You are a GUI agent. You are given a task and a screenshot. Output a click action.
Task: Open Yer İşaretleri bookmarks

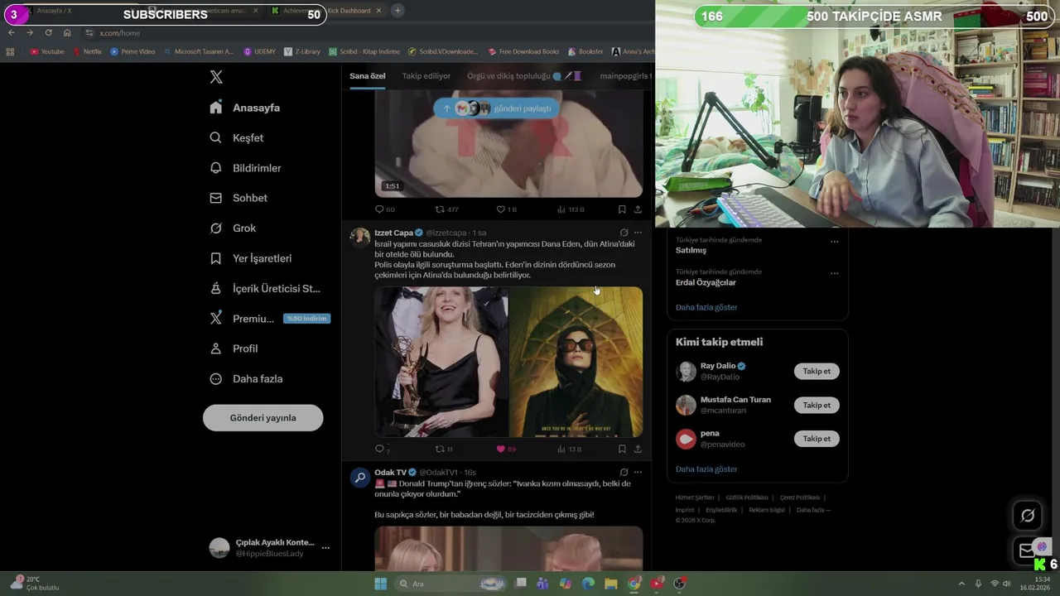click(x=250, y=258)
